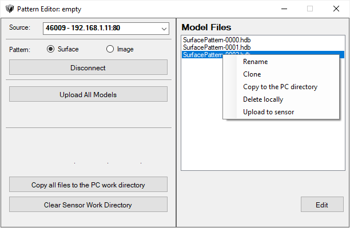Viewport: 350px width, 228px height.
Task: Open the Source dropdown arrow
Action: click(164, 29)
